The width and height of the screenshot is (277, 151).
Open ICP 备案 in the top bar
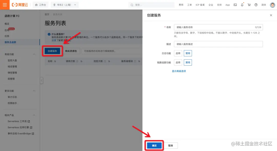tap(200, 5)
